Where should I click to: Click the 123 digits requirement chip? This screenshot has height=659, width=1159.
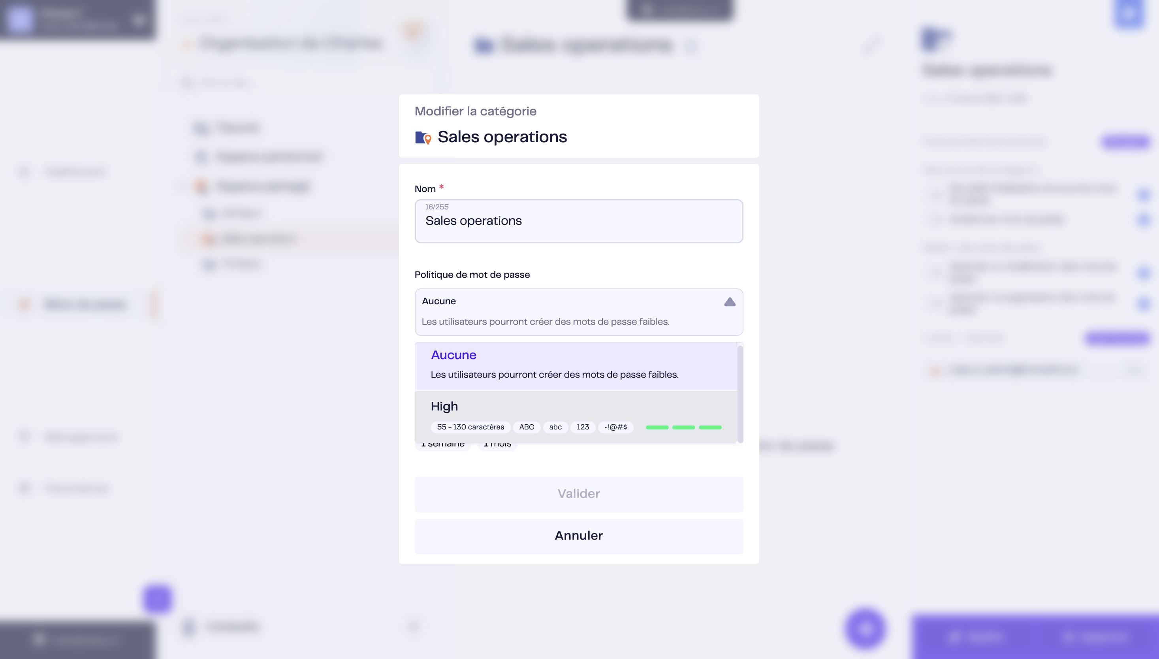[582, 427]
